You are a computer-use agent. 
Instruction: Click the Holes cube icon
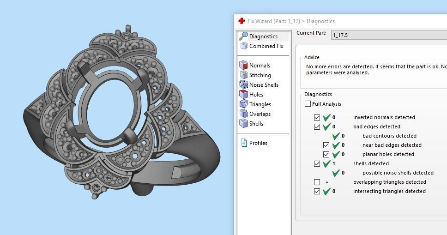point(243,94)
